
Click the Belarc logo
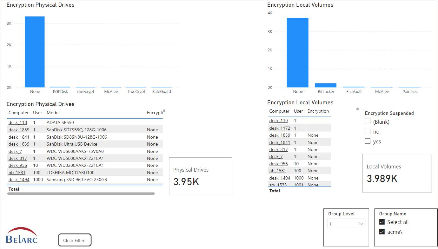point(22,236)
